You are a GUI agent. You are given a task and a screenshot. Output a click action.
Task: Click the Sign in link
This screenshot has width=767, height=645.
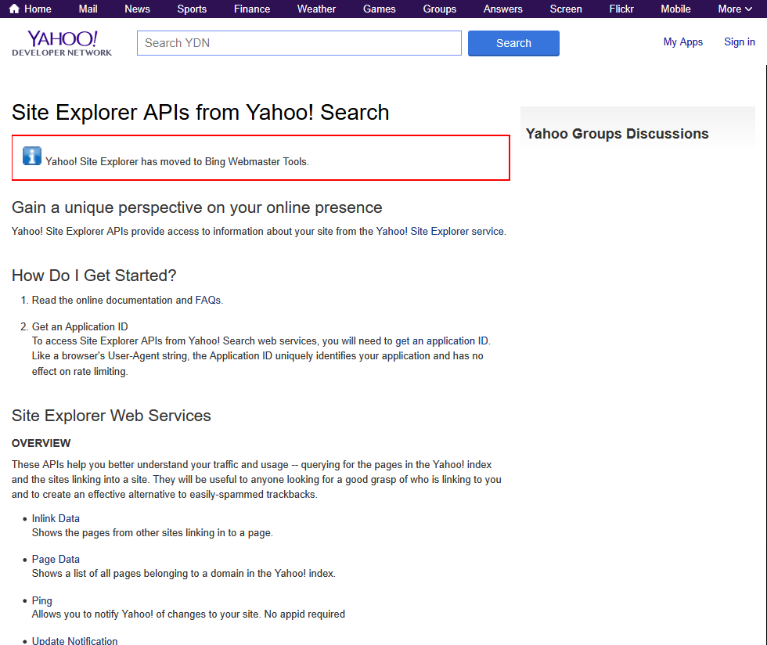click(x=739, y=42)
